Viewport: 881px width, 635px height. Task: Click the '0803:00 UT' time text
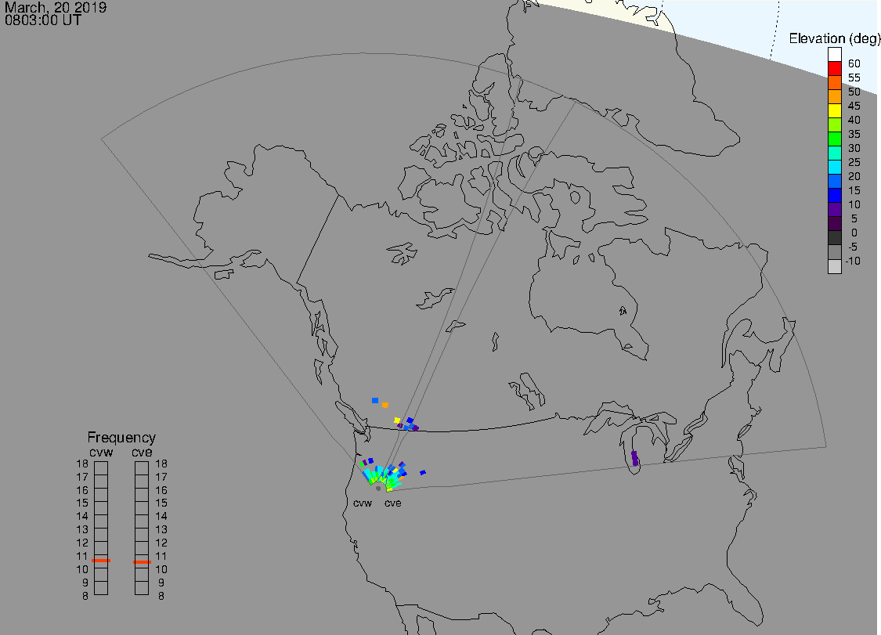pyautogui.click(x=43, y=20)
